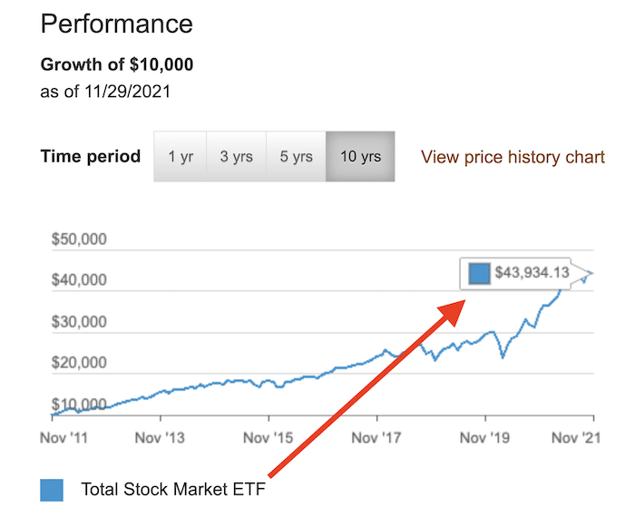Open the View price history chart link
635x527 pixels.
point(513,157)
